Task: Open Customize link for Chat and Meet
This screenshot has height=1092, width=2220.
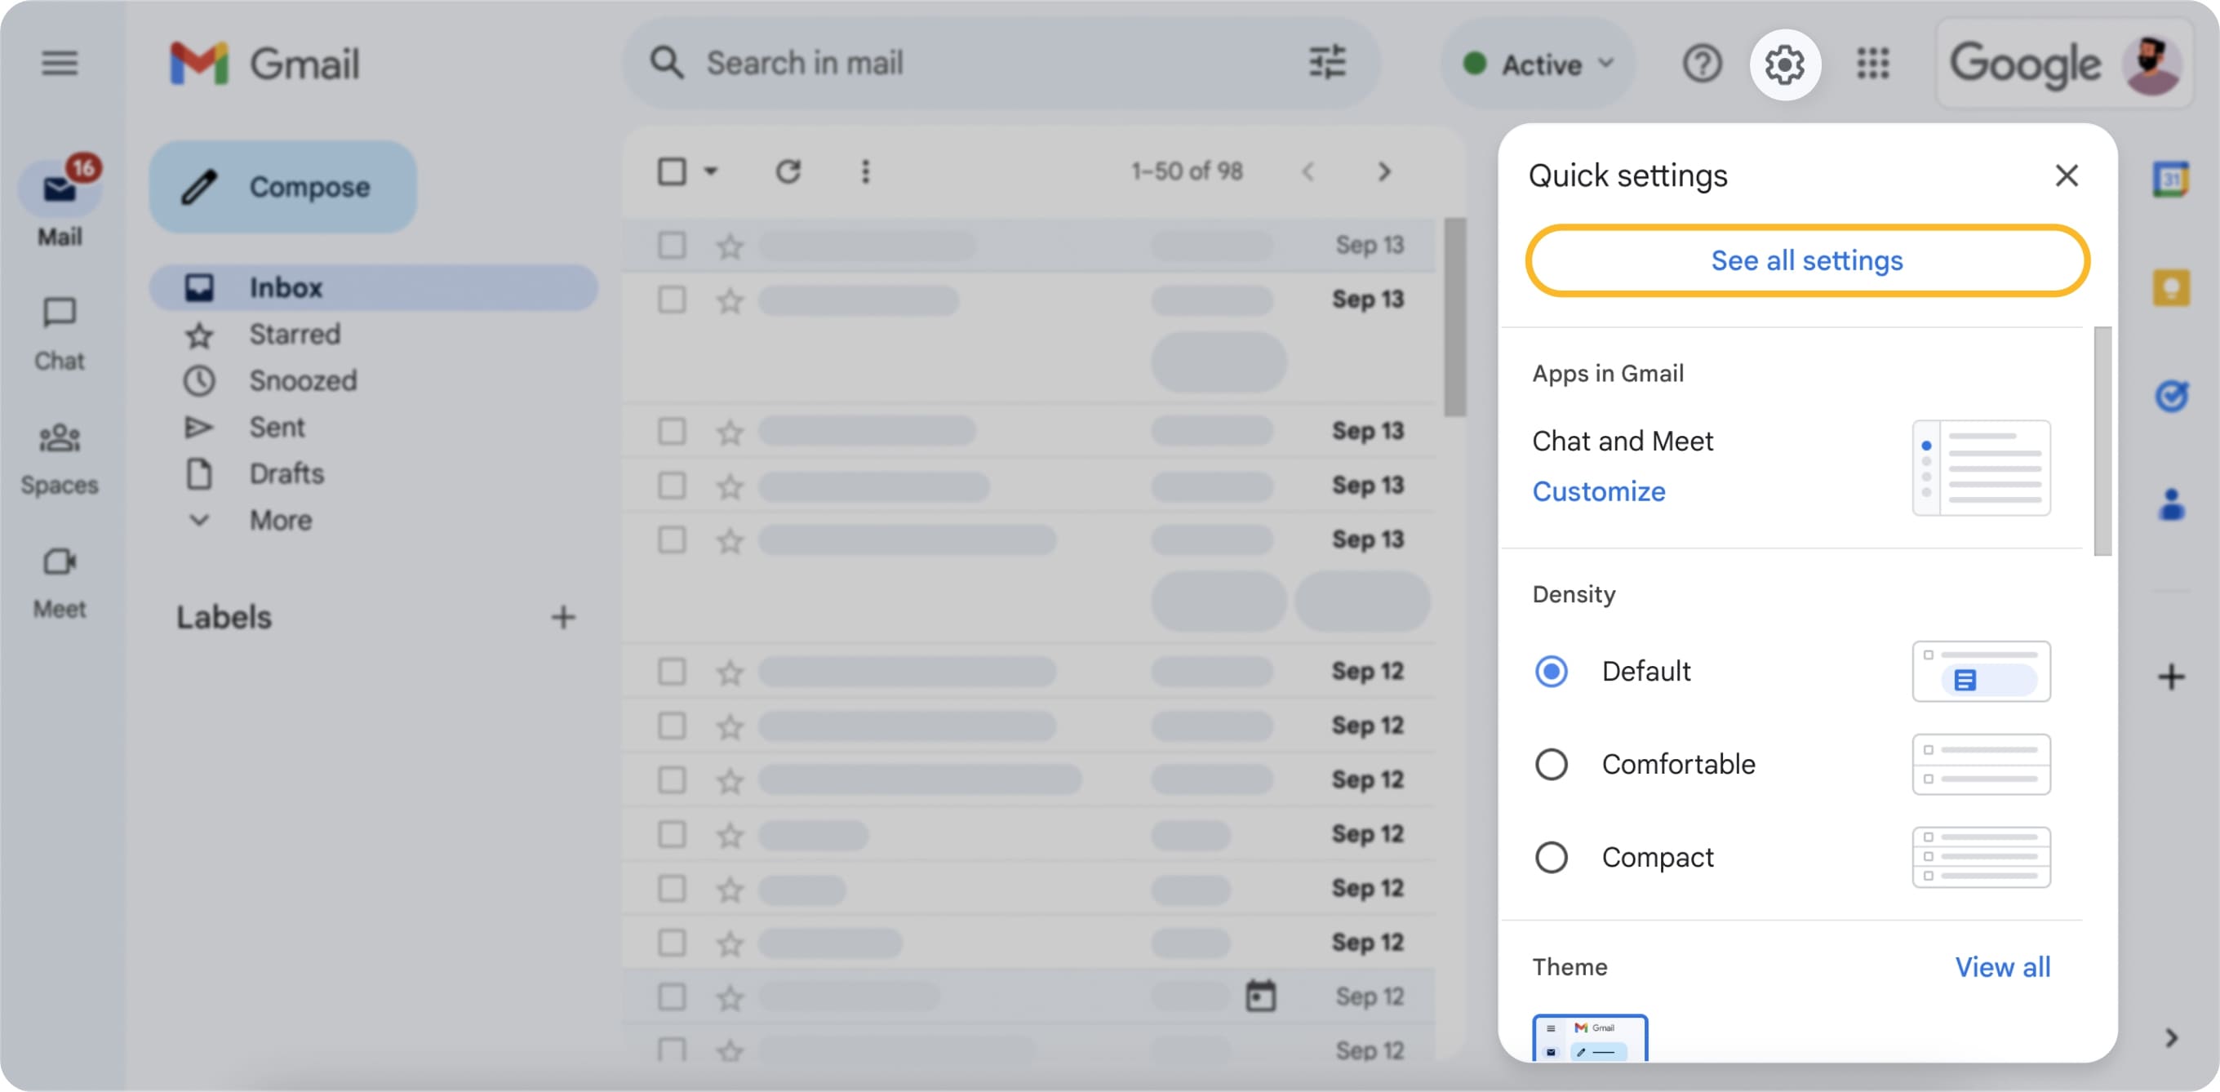Action: [x=1599, y=491]
